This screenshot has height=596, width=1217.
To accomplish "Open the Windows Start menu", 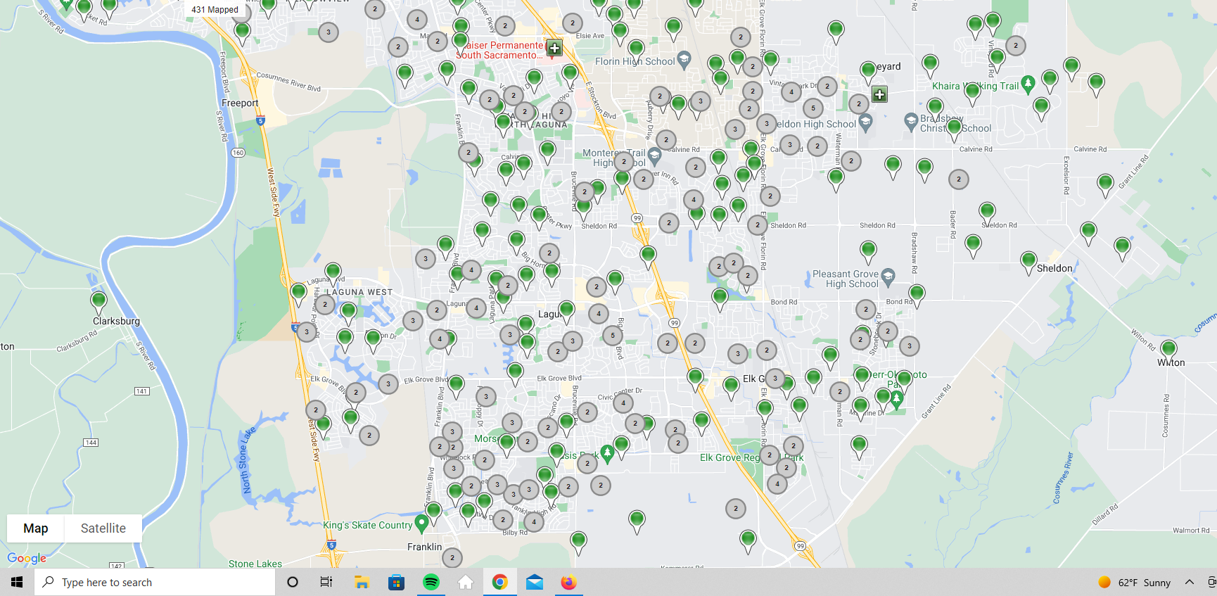I will coord(17,582).
